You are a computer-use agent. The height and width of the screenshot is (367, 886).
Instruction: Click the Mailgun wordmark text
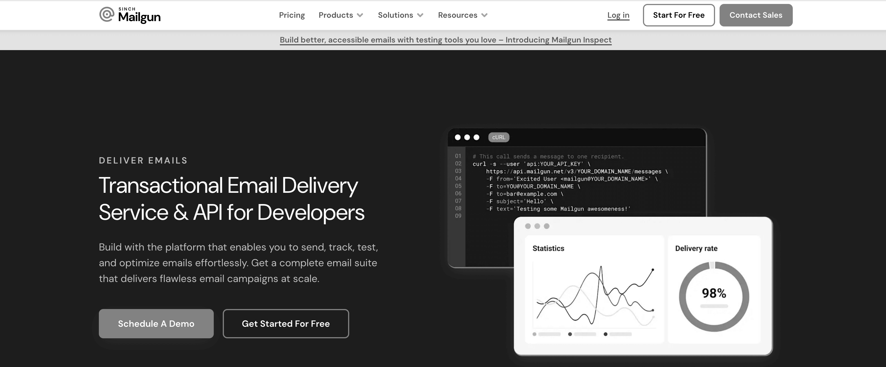tap(139, 17)
